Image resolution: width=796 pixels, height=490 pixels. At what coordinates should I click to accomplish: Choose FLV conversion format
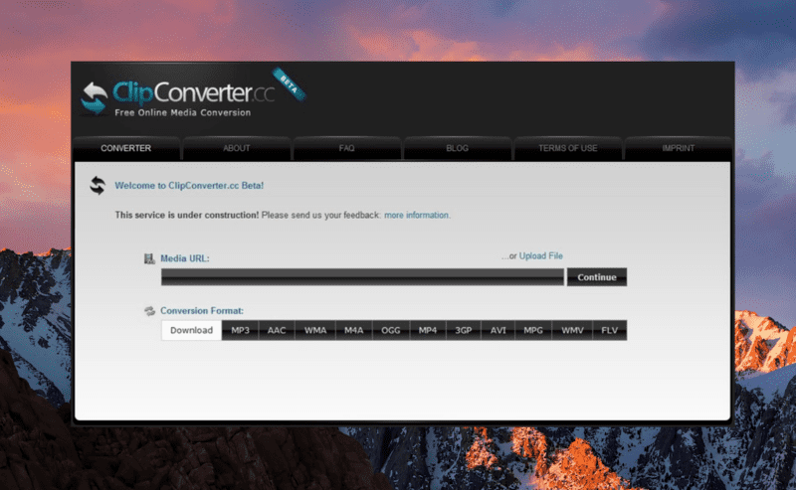click(x=610, y=330)
